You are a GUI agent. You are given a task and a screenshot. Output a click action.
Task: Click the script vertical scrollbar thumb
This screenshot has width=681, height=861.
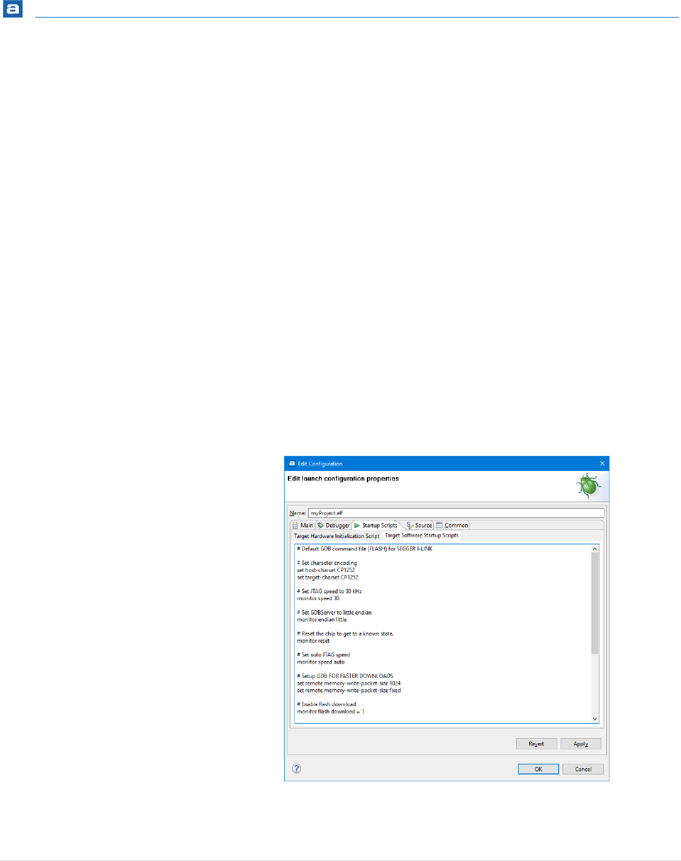click(x=595, y=603)
